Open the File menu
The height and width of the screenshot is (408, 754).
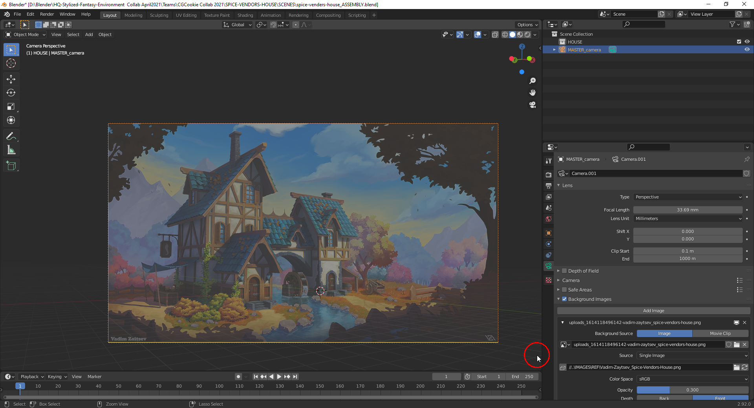[x=17, y=15]
